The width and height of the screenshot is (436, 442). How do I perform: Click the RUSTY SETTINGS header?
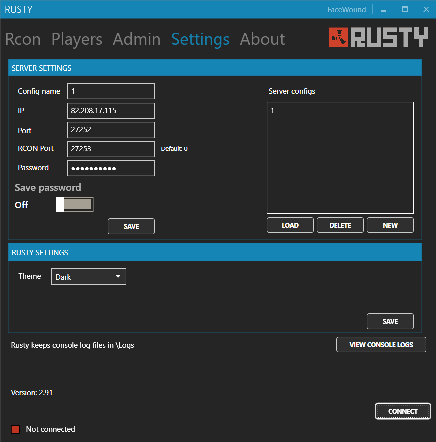215,252
